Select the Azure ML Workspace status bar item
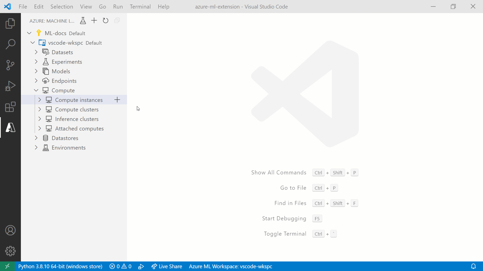This screenshot has height=271, width=483. point(230,266)
